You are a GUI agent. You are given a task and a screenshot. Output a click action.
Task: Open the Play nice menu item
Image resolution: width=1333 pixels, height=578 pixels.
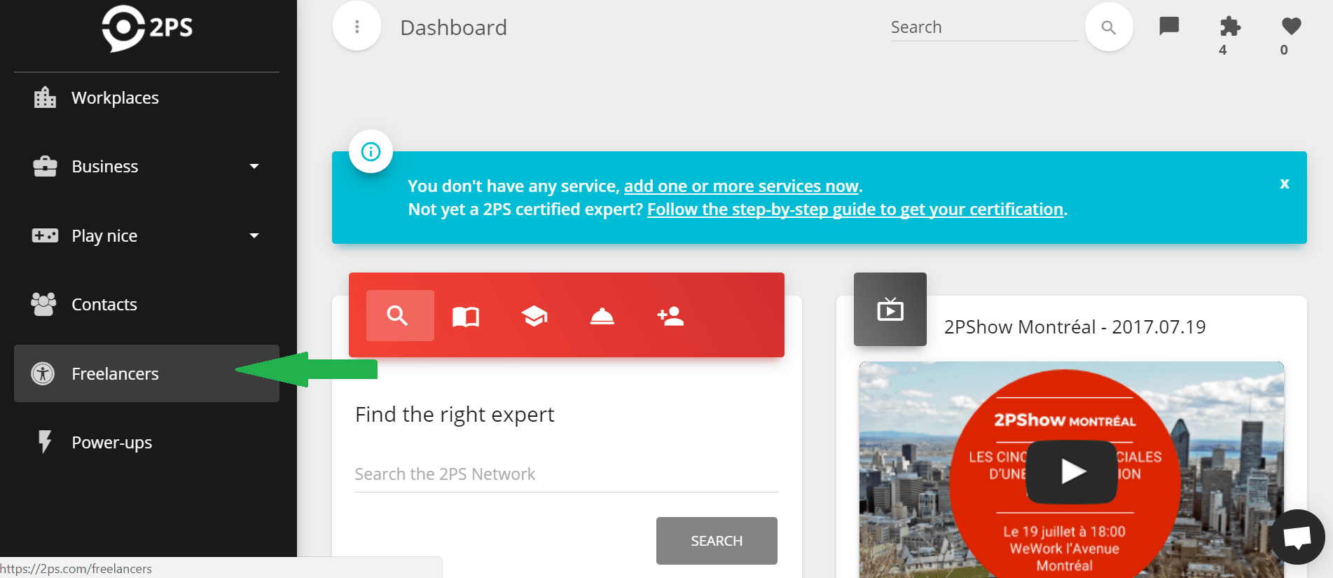[146, 235]
